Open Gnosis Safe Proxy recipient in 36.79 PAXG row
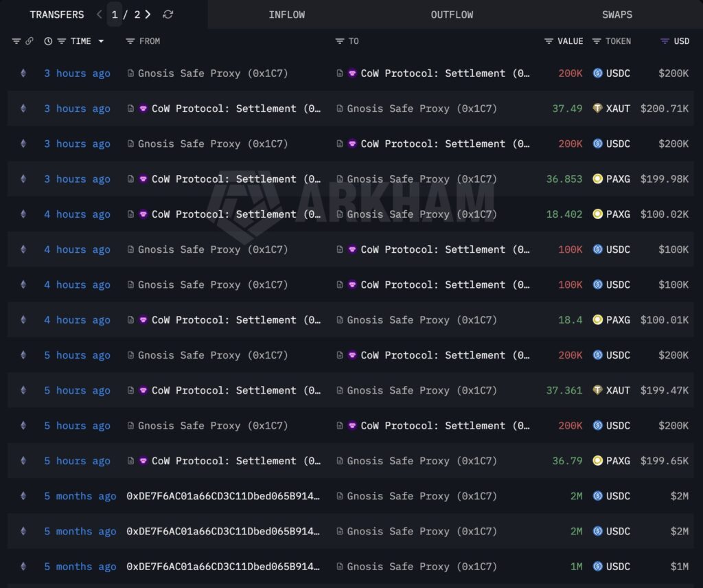The width and height of the screenshot is (703, 588). (422, 461)
